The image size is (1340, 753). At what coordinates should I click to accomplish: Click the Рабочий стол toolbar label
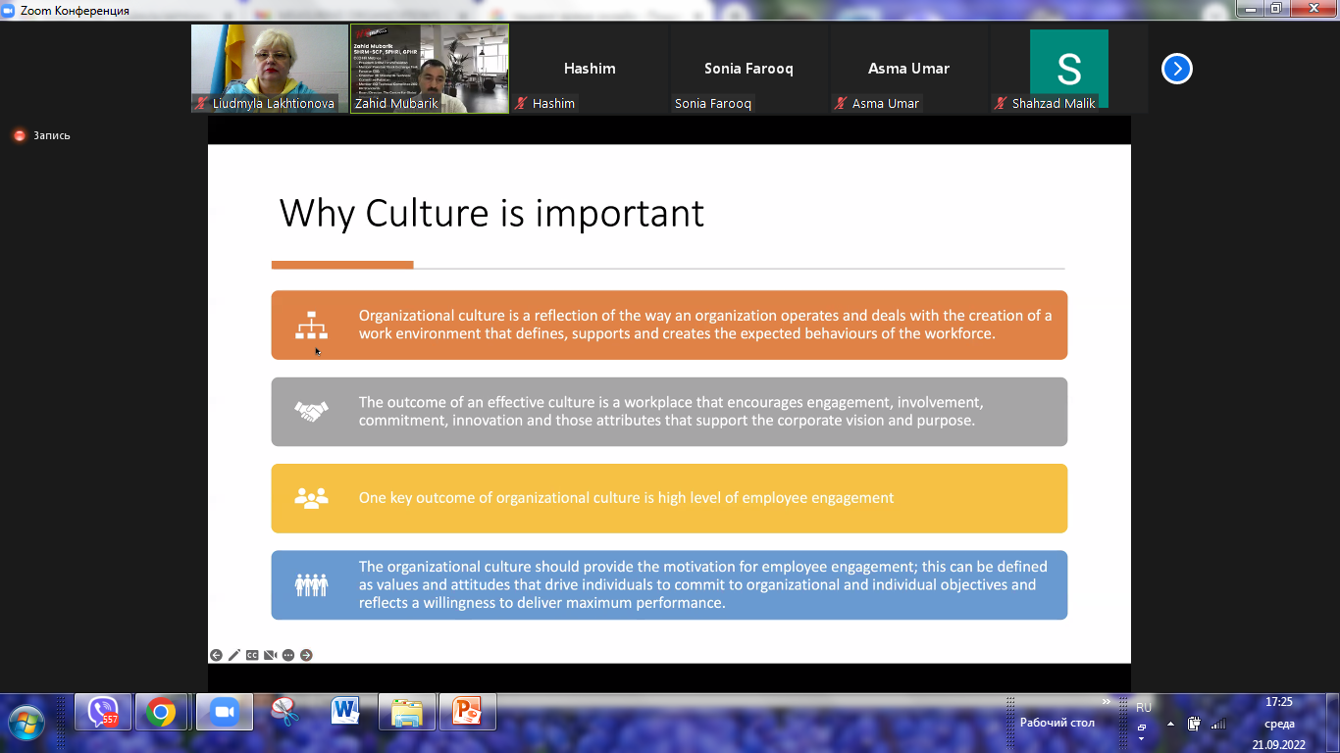tap(1057, 723)
